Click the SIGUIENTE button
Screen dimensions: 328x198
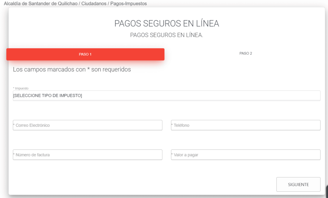[x=298, y=184]
